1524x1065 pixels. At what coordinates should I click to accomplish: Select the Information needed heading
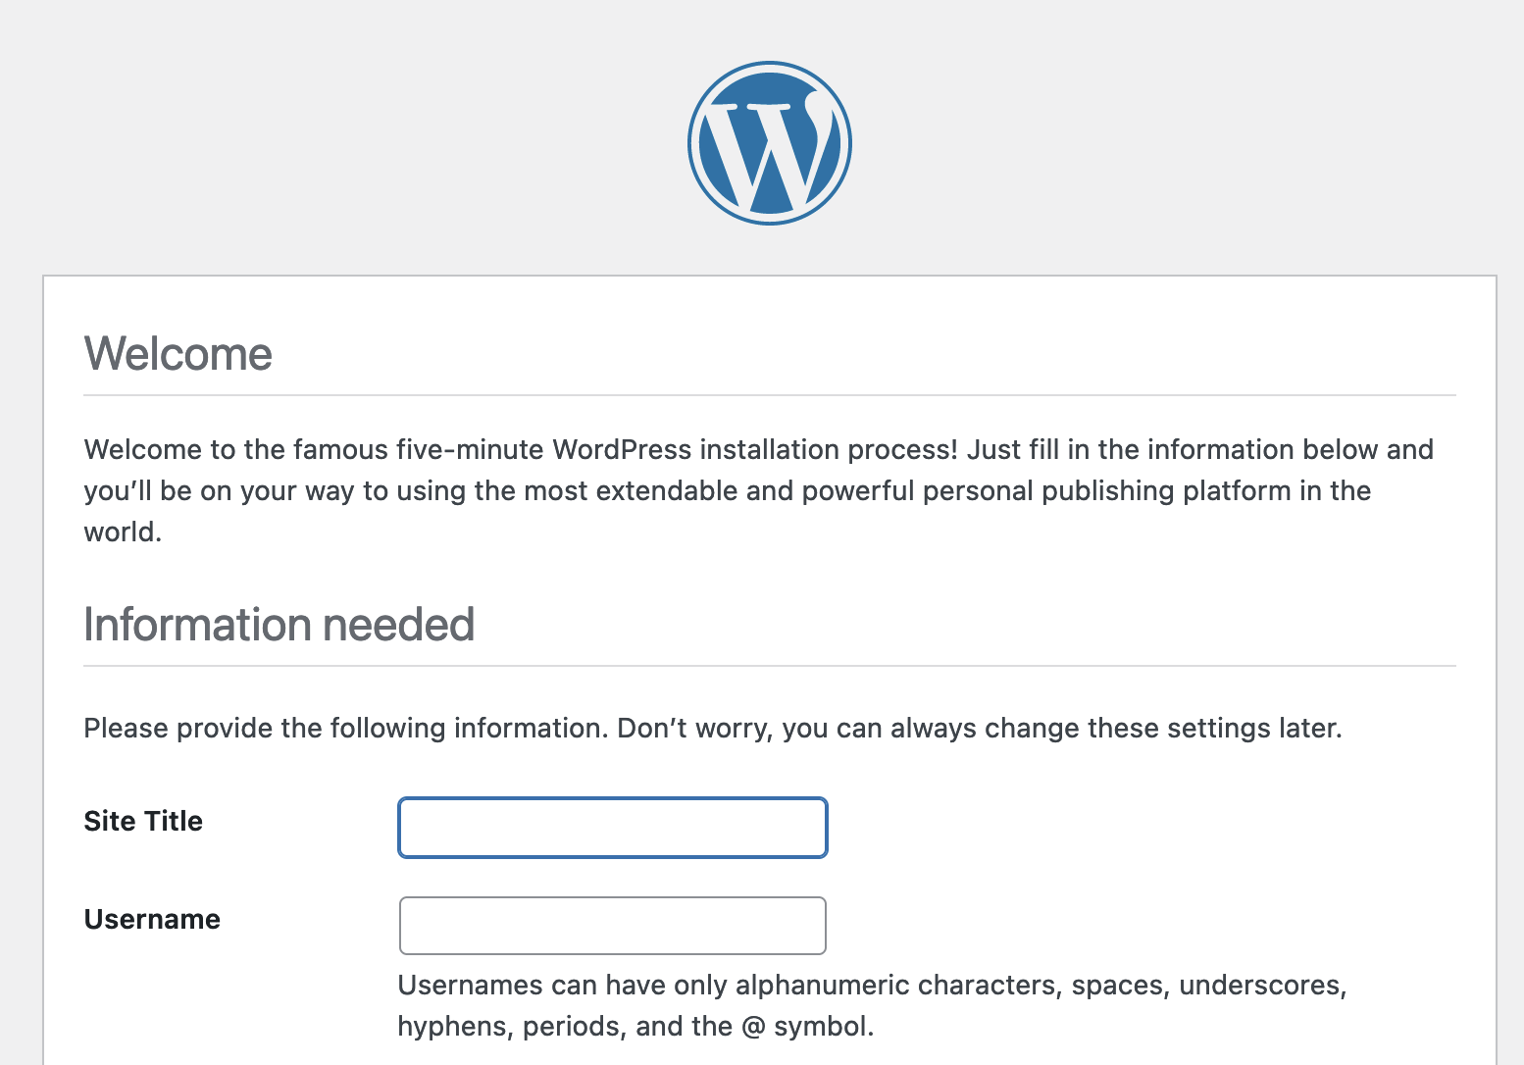pos(279,624)
